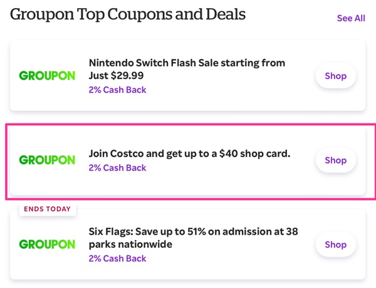Click 2% Cash Back under Six Flags deal
This screenshot has height=288, width=376.
coord(117,259)
